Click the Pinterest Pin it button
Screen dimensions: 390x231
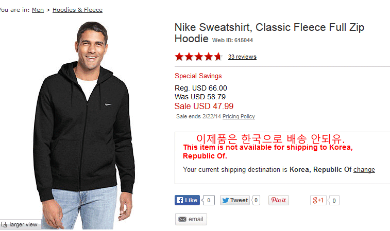coord(278,200)
